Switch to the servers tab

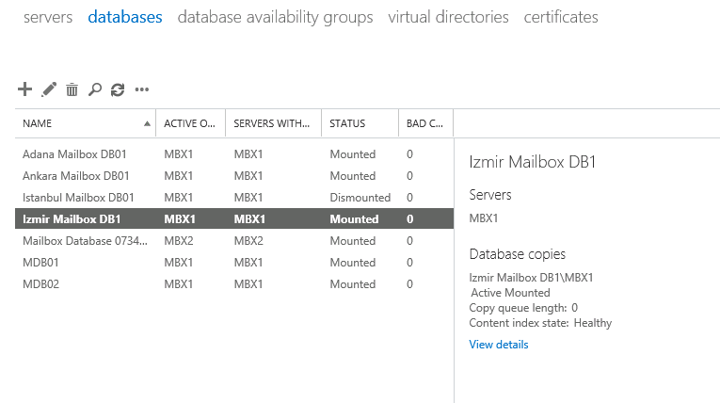(x=48, y=17)
